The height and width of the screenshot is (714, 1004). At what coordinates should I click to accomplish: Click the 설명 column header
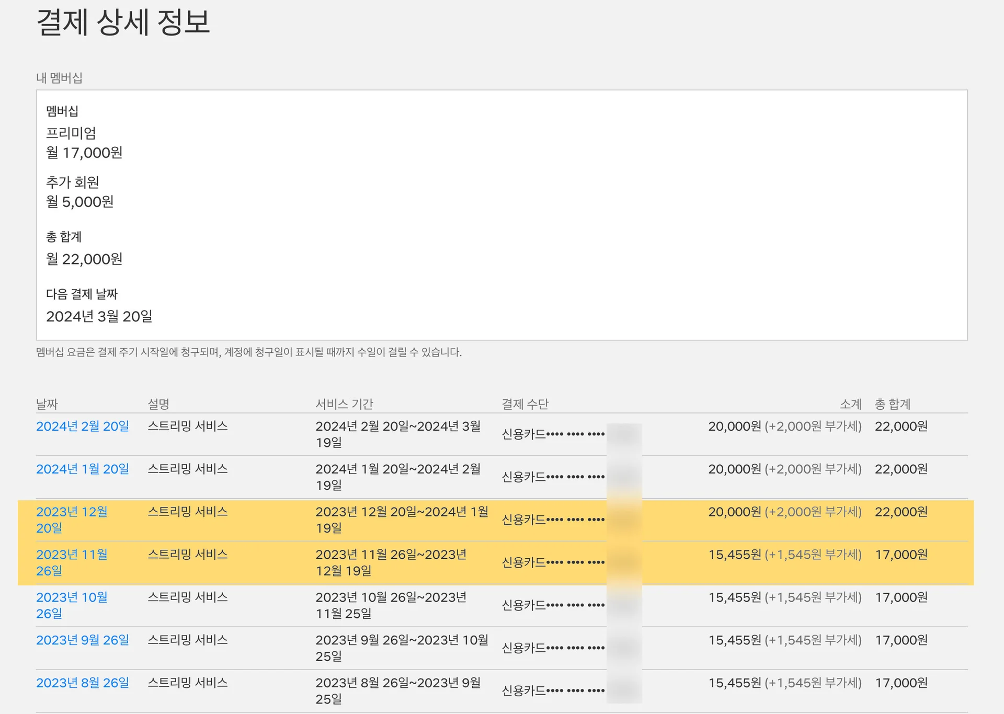[x=158, y=404]
